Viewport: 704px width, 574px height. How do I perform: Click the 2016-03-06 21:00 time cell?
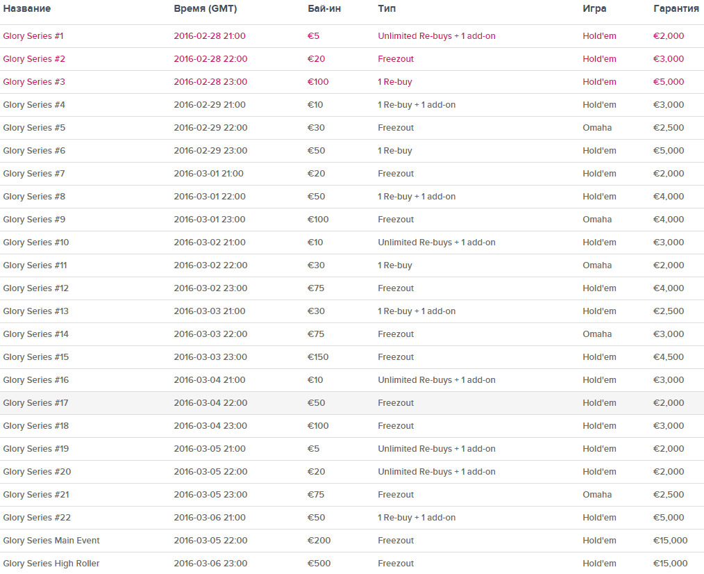210,517
